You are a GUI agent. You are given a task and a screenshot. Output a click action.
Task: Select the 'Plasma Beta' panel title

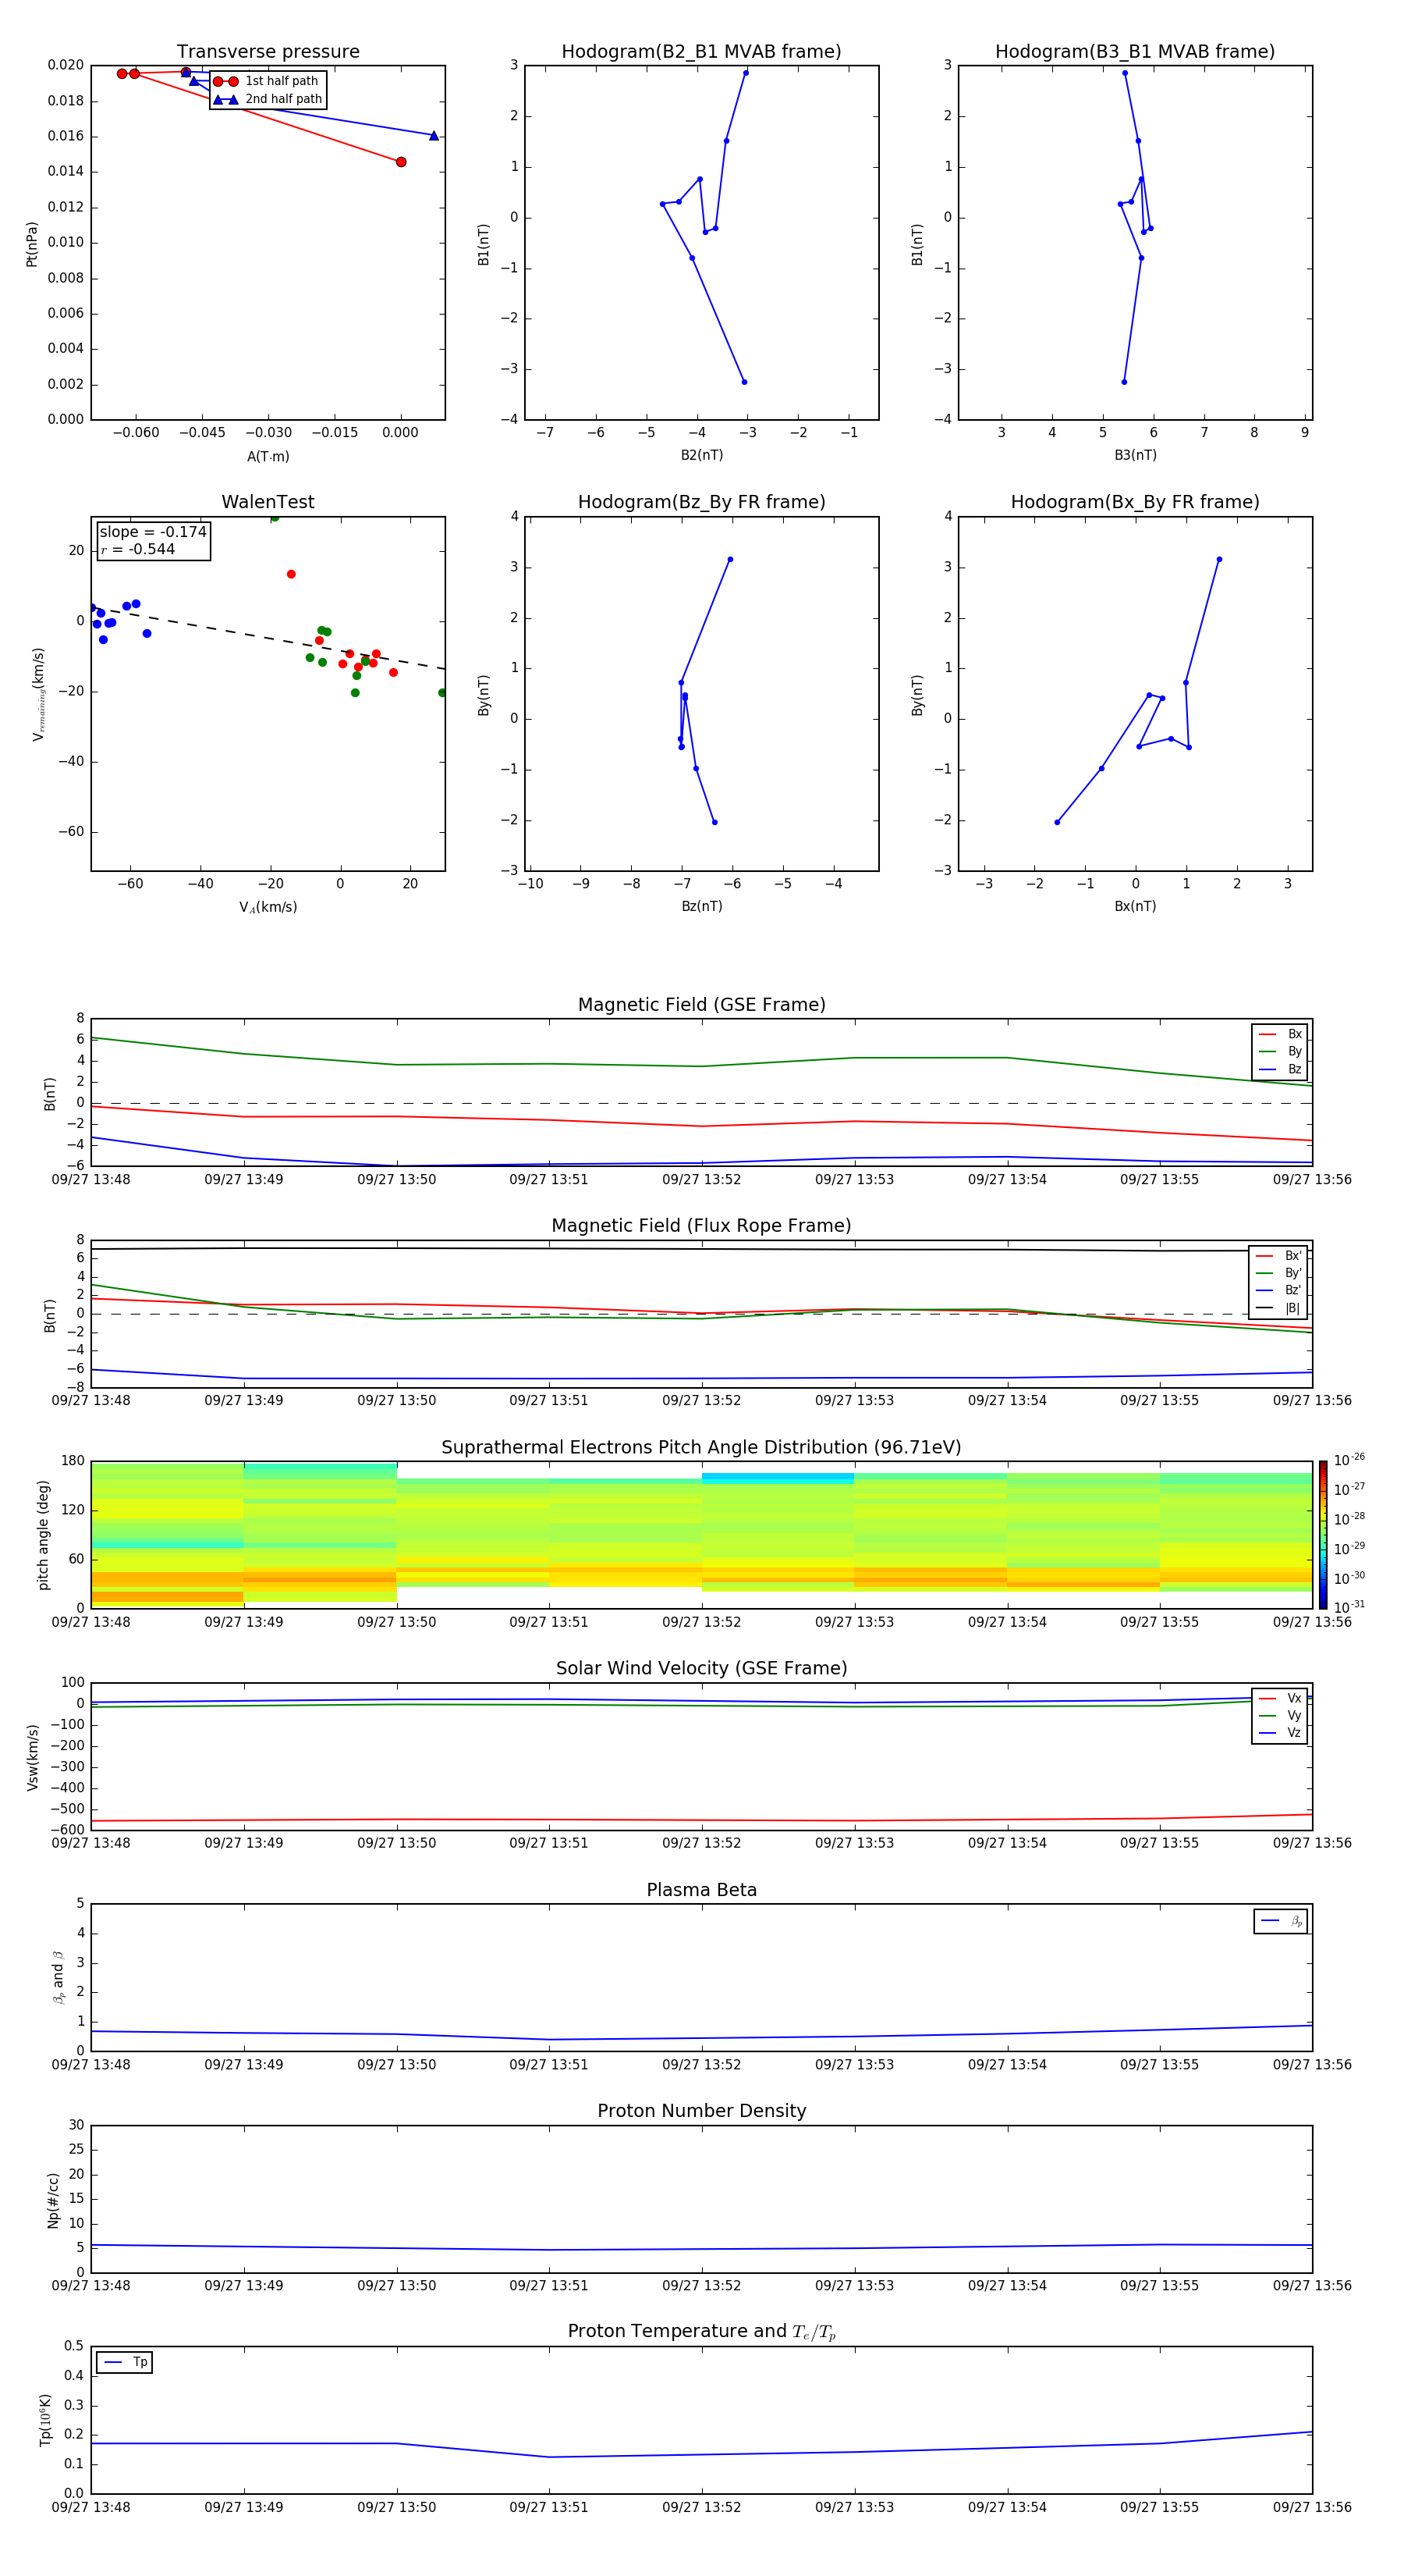click(x=701, y=1890)
